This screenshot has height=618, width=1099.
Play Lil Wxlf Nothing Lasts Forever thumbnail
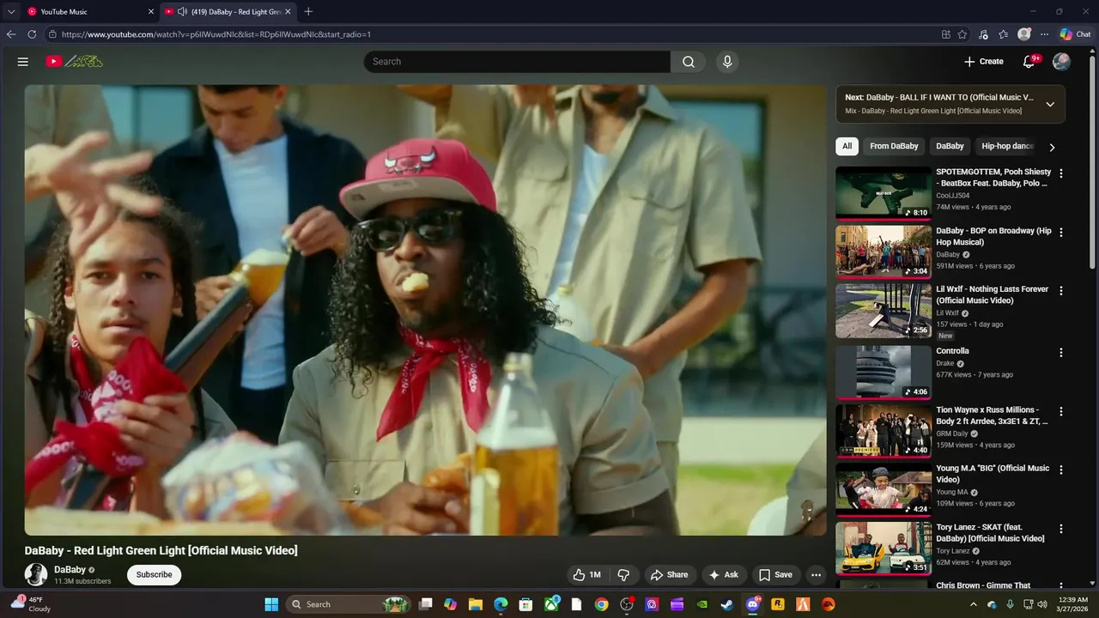coord(883,311)
